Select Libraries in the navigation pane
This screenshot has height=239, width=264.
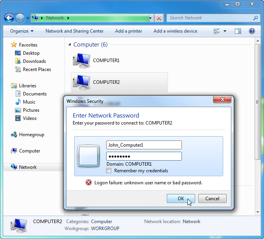tap(28, 86)
